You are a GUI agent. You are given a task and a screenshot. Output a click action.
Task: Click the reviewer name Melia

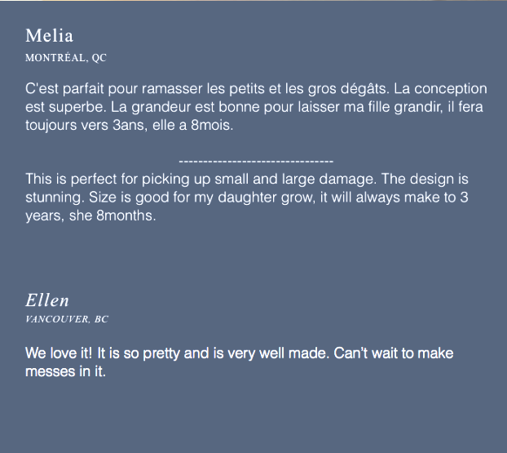(49, 36)
